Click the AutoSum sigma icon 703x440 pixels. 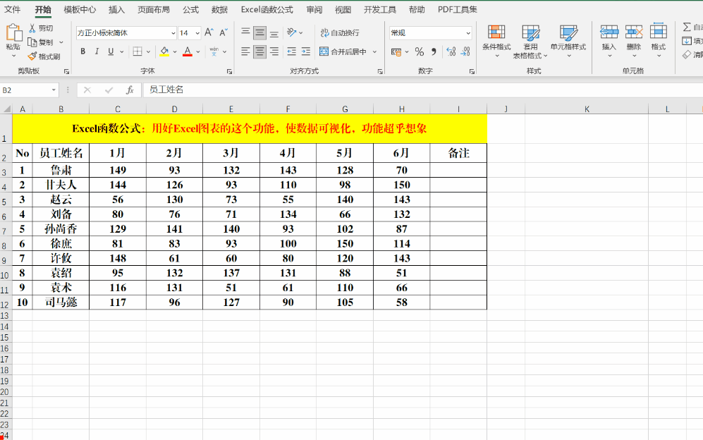pyautogui.click(x=686, y=27)
